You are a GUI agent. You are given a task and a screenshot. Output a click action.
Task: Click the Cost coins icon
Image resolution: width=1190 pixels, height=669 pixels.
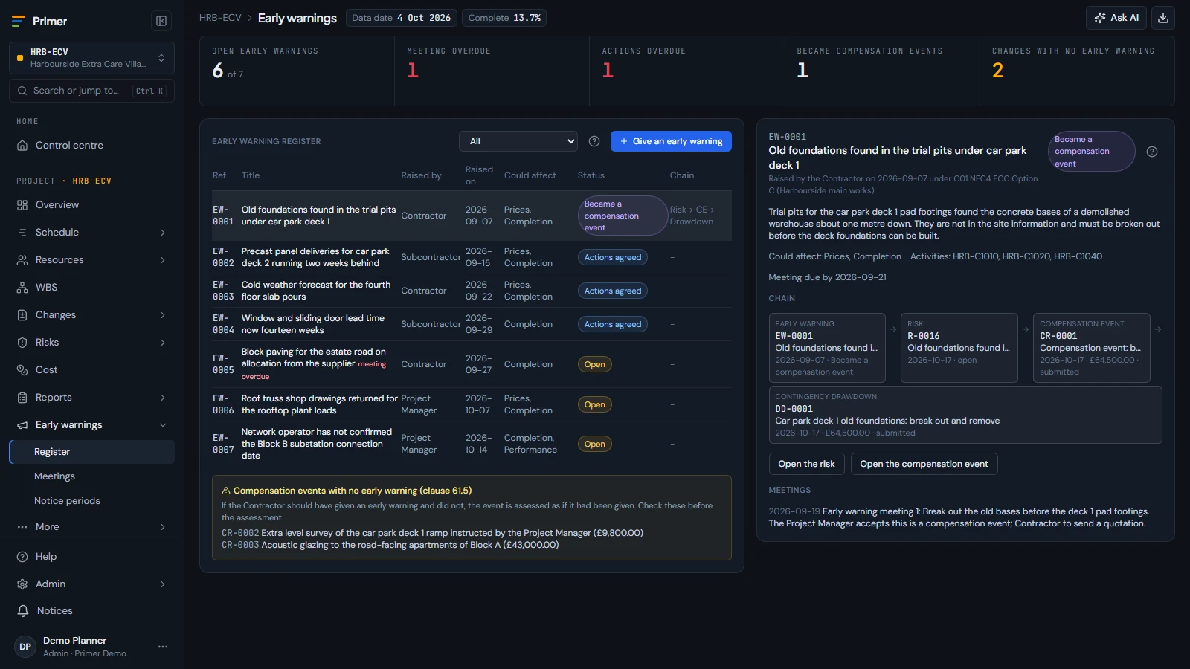22,370
